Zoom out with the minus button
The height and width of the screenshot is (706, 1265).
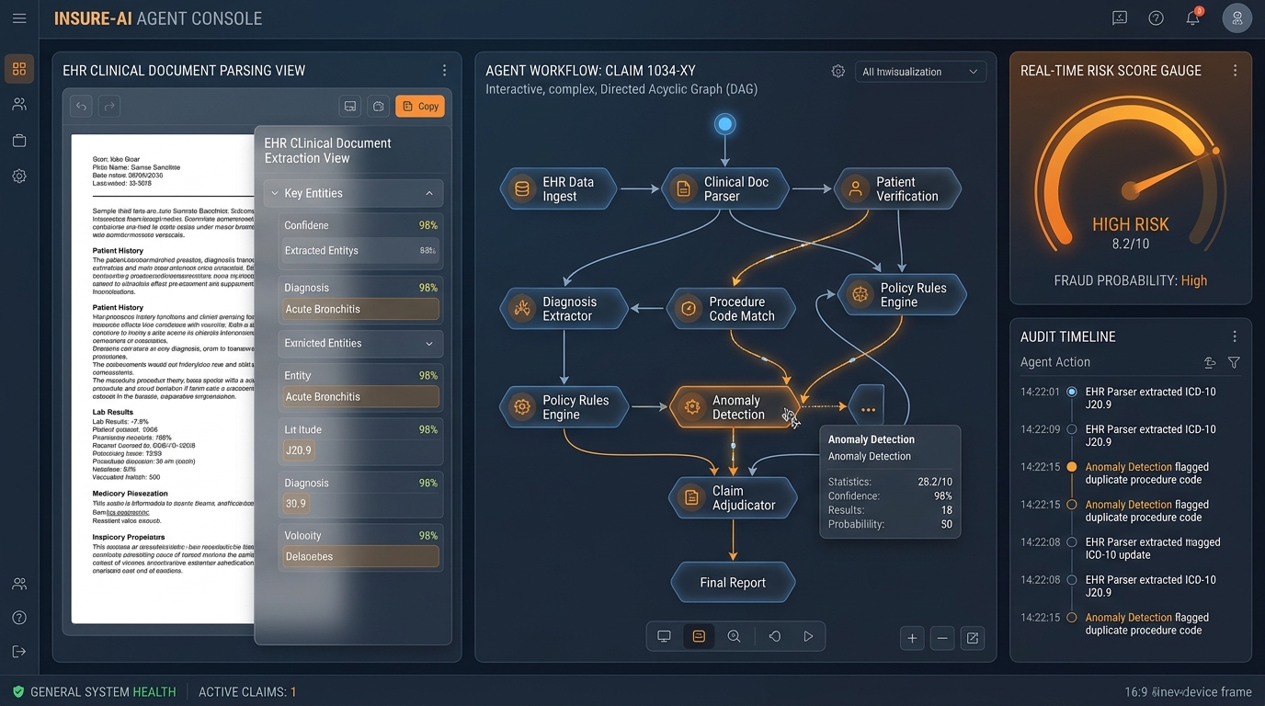click(941, 638)
